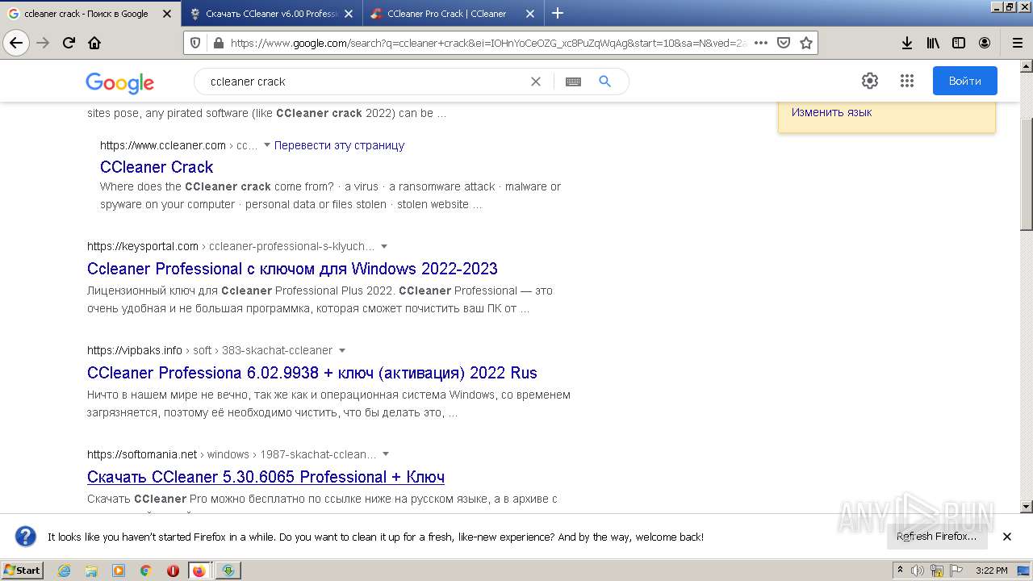Open the media player taskbar icon
This screenshot has height=581, width=1033.
pyautogui.click(x=119, y=571)
